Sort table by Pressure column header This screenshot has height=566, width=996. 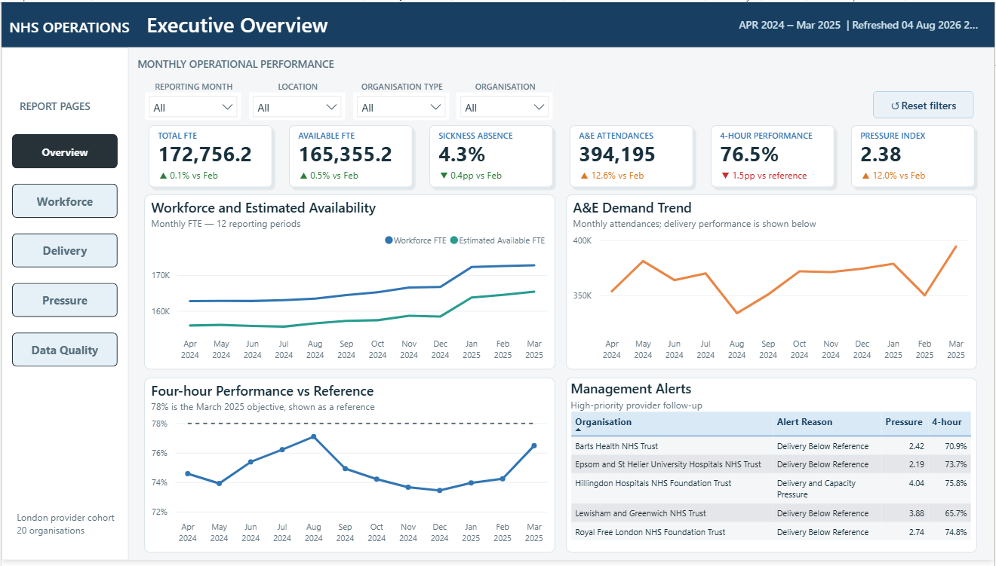pos(903,422)
